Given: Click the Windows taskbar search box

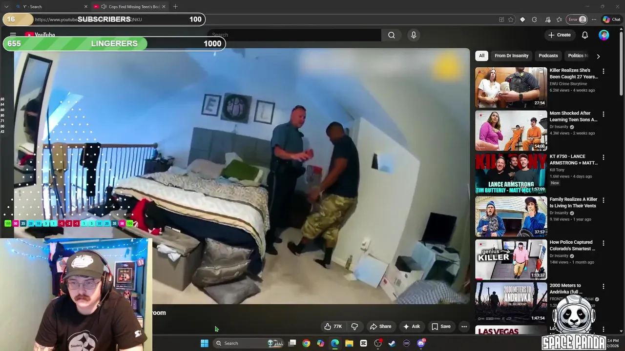Looking at the screenshot, I should (249, 343).
